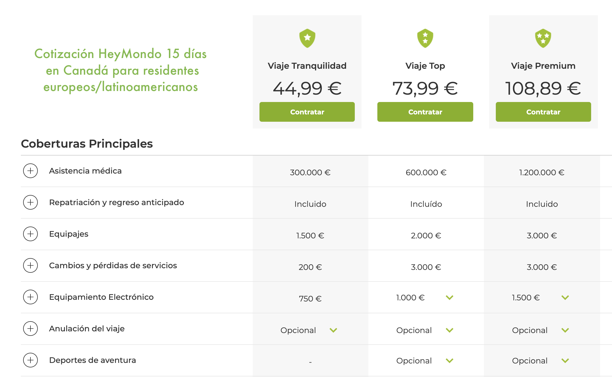Click the three-star Viaje Premium shield icon
612x377 pixels.
(543, 38)
